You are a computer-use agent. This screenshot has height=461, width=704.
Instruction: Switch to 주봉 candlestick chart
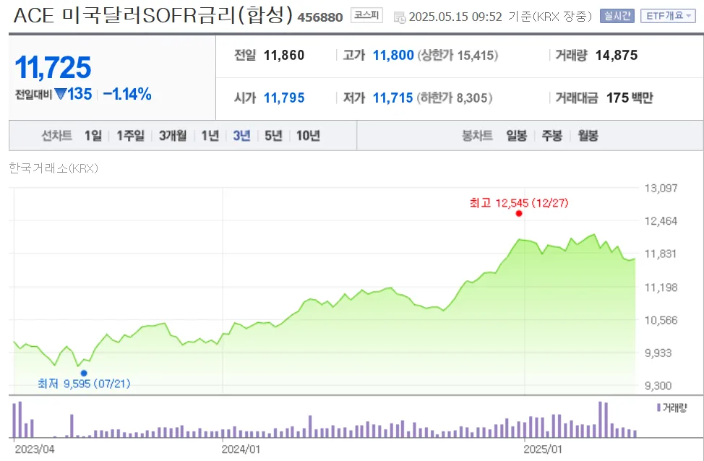click(551, 136)
